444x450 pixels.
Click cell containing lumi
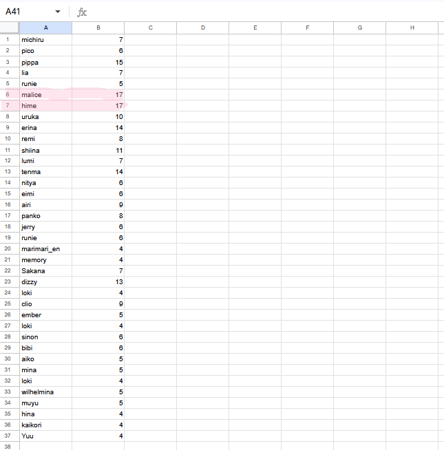pyautogui.click(x=45, y=161)
